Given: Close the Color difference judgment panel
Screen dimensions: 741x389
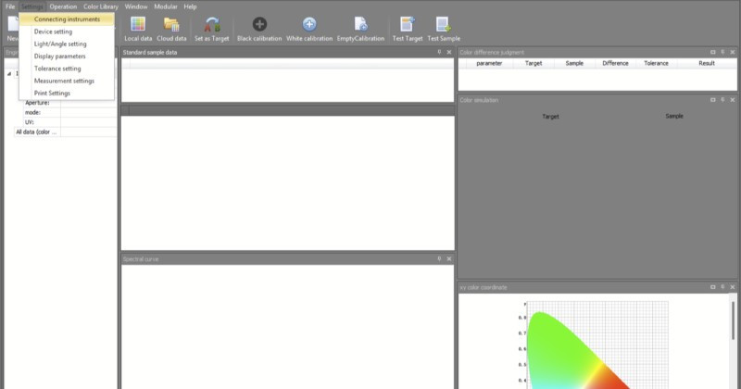Looking at the screenshot, I should [733, 53].
